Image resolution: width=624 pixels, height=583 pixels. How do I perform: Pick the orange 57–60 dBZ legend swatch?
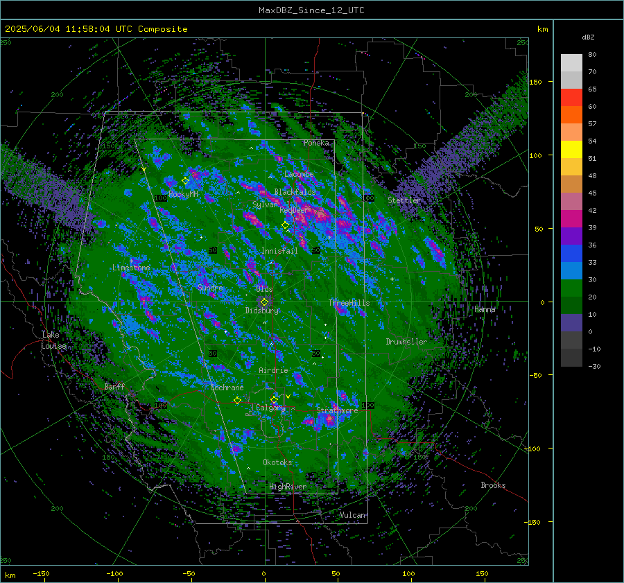click(571, 115)
